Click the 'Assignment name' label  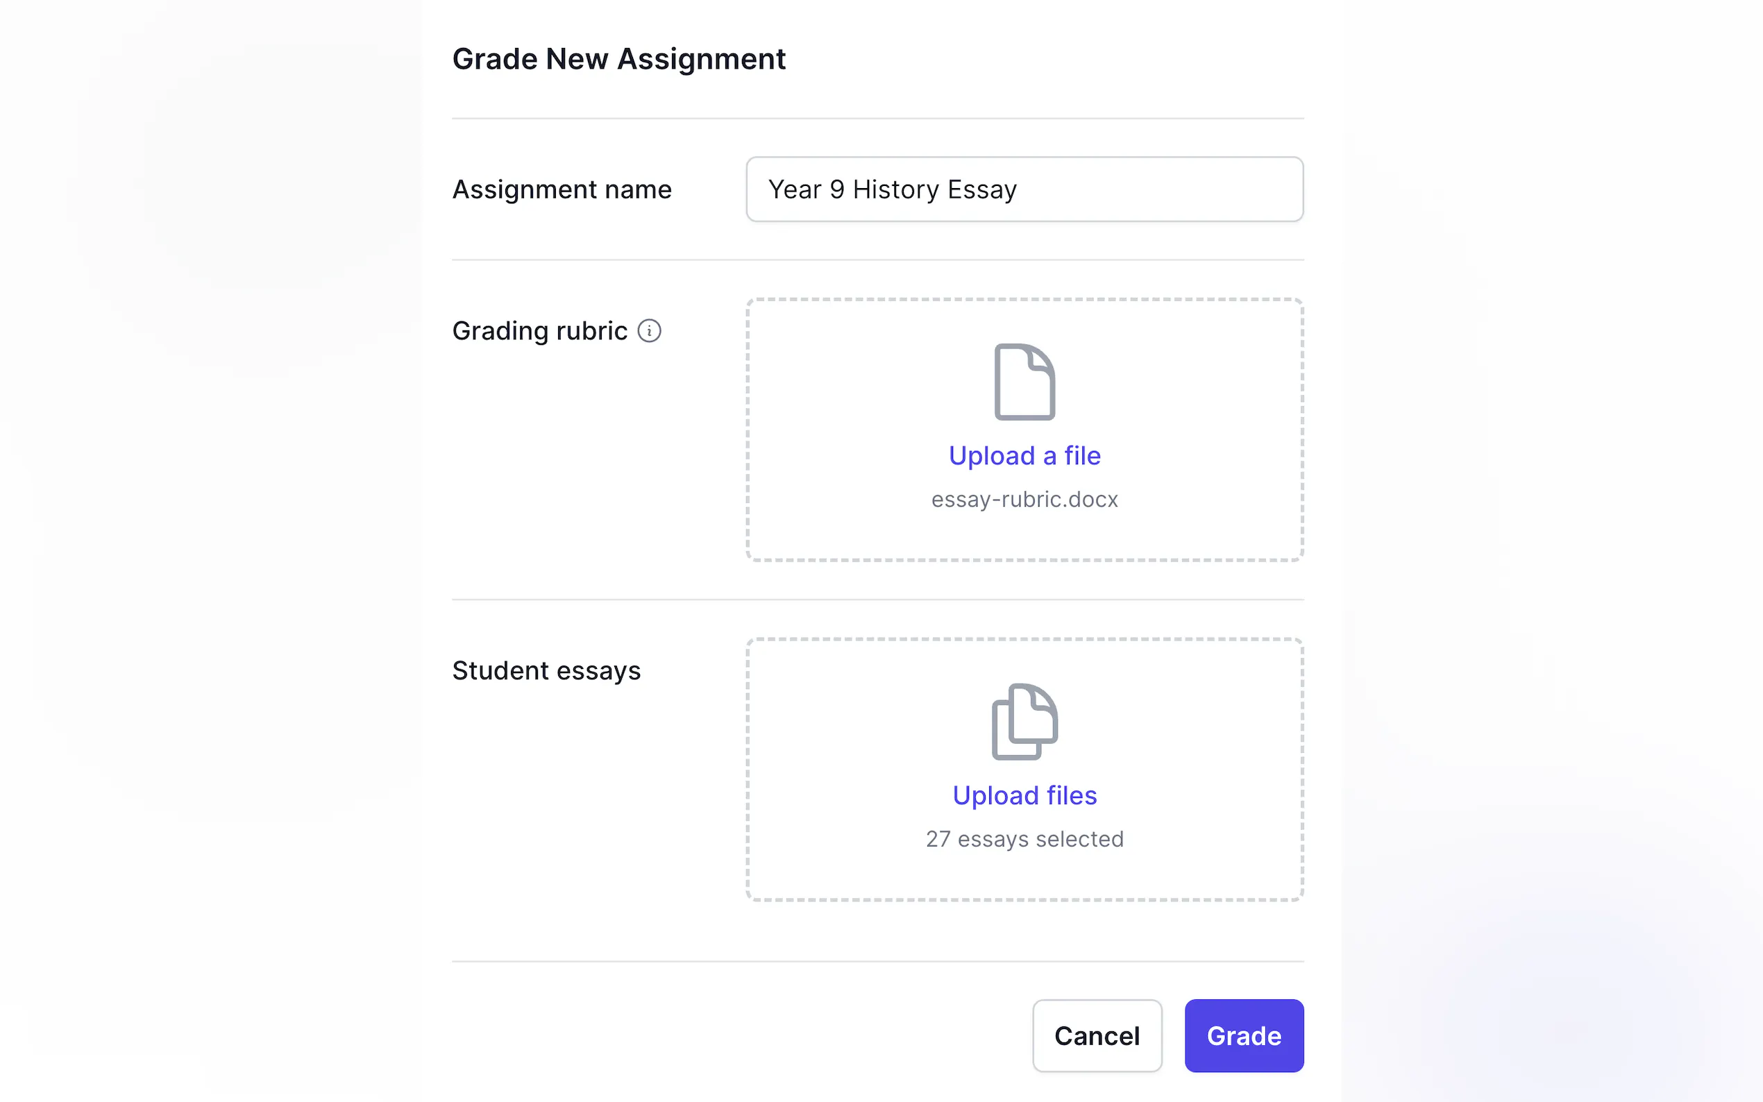[x=562, y=189]
